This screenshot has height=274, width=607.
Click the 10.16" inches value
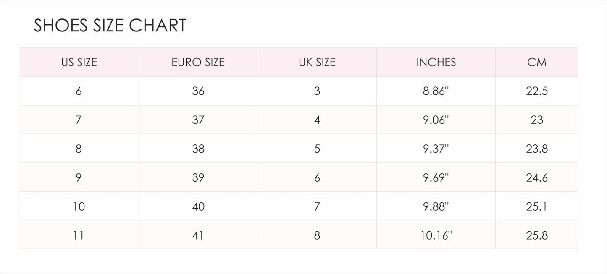[x=436, y=235]
